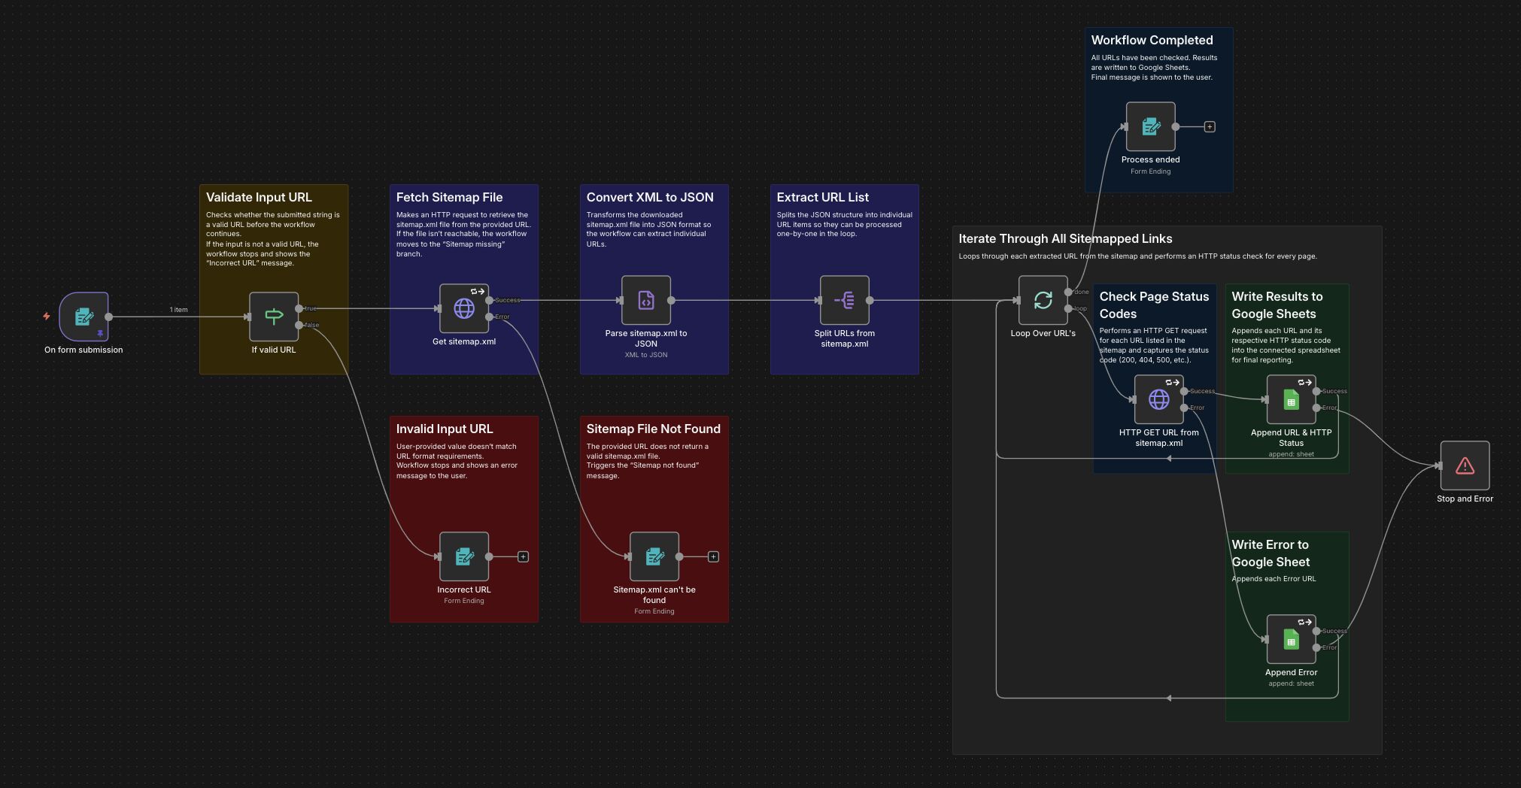Viewport: 1521px width, 788px height.
Task: Select the Validate Input URL sticky note
Action: click(259, 198)
